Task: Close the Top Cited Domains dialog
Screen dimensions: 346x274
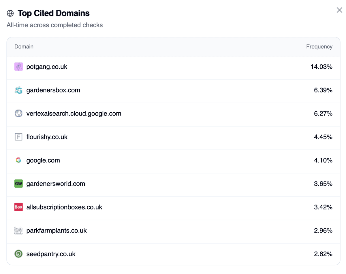Action: [339, 10]
